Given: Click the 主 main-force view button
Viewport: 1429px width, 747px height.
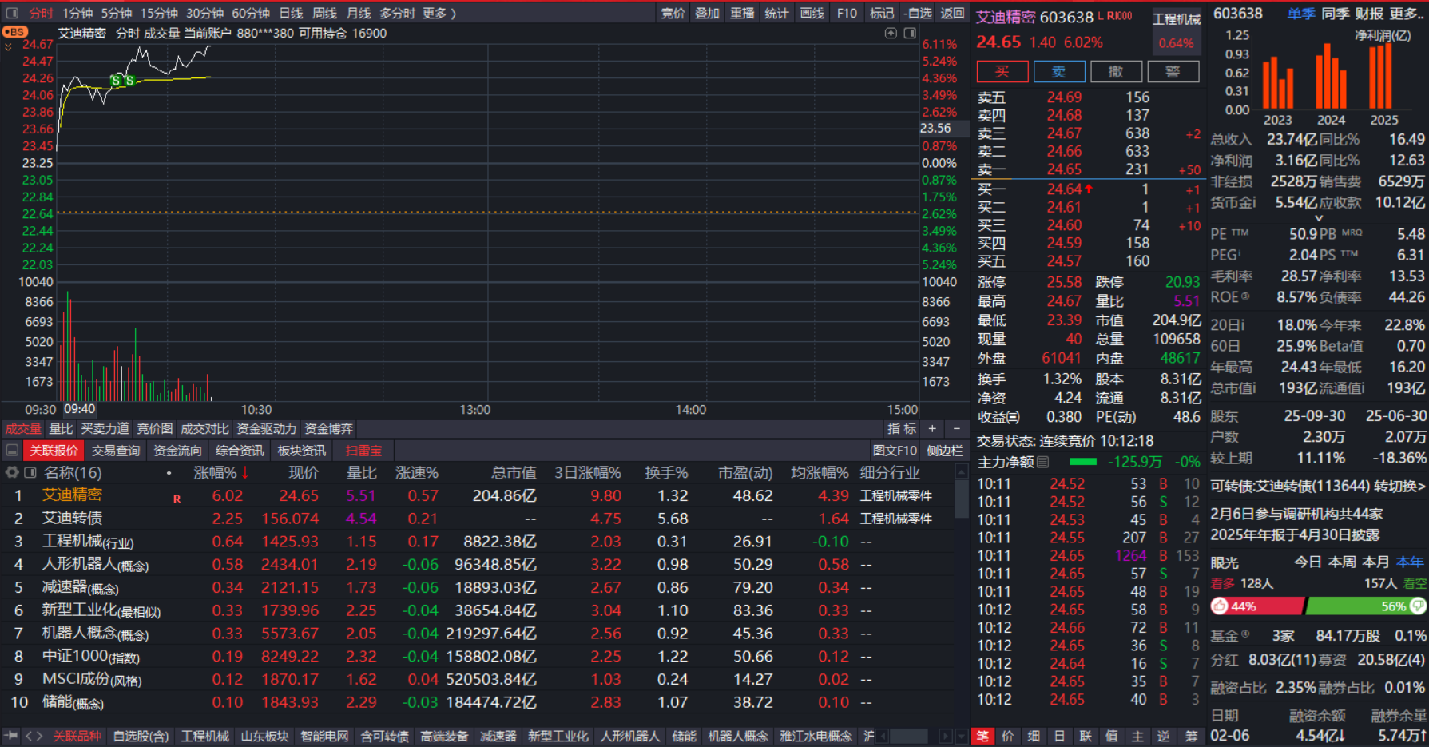Looking at the screenshot, I should 1137,736.
